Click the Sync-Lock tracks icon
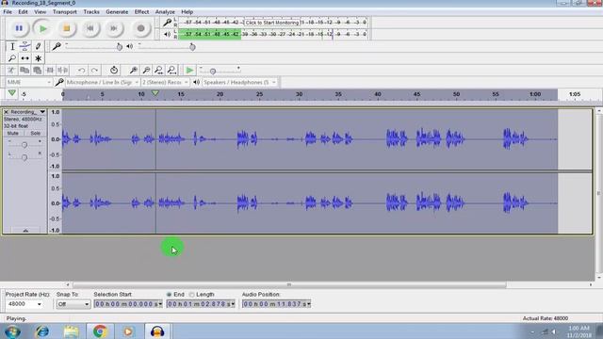This screenshot has width=603, height=339. click(x=114, y=71)
